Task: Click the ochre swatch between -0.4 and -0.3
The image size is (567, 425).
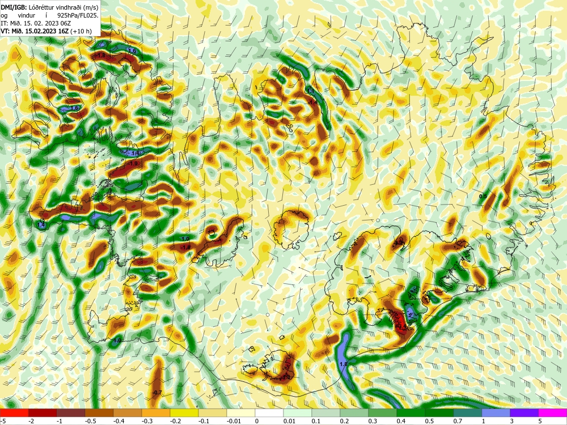Action: point(127,413)
